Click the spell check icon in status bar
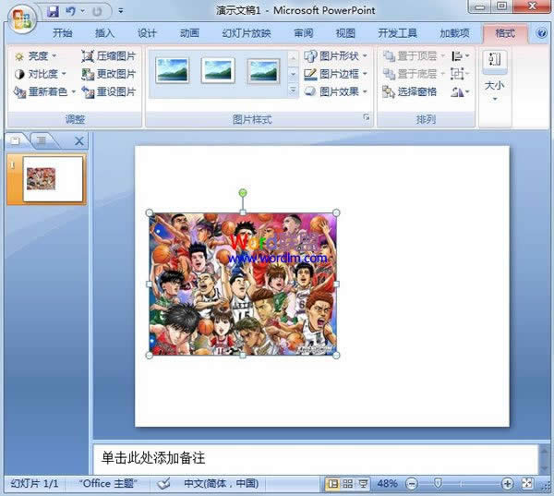 click(163, 483)
